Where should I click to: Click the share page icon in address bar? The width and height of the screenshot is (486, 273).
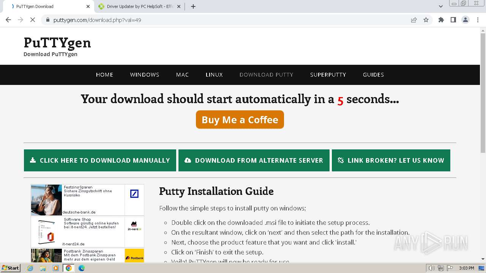click(x=414, y=20)
